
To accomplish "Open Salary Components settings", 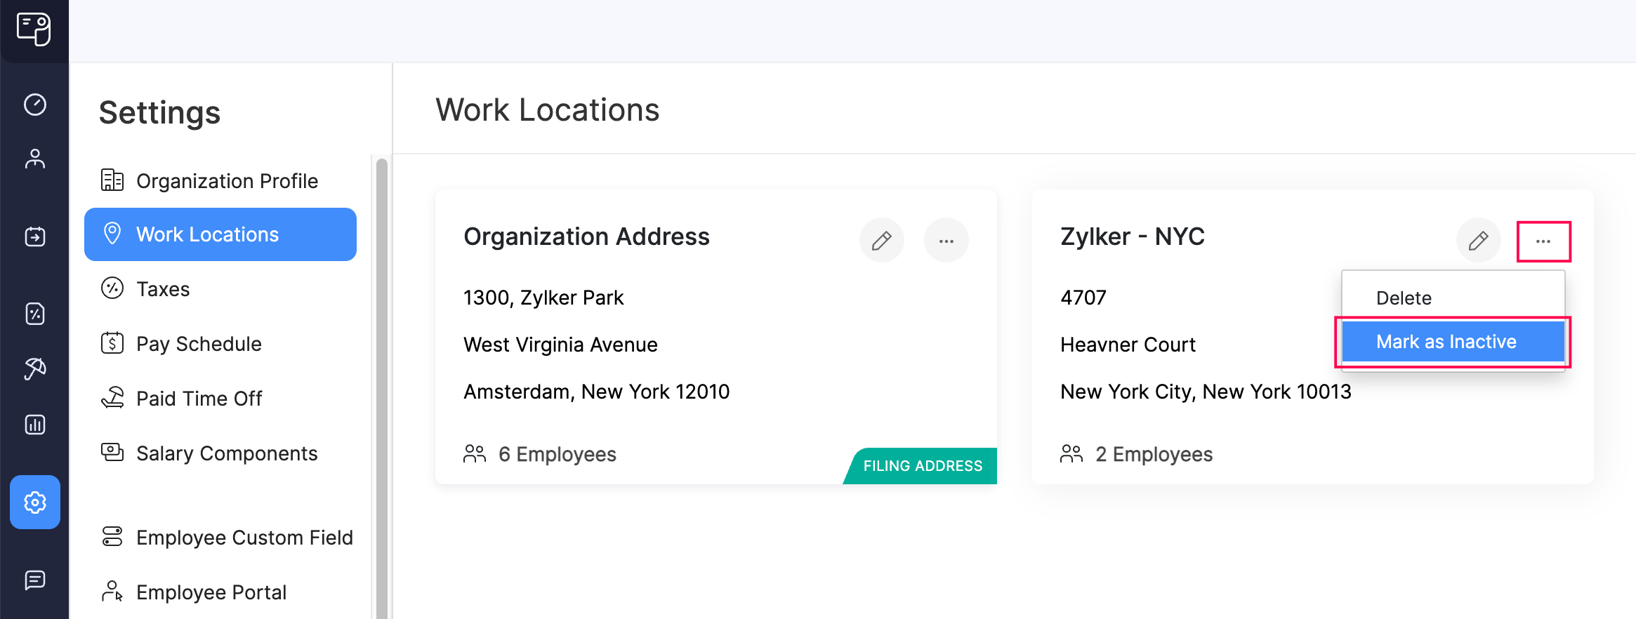I will [226, 453].
